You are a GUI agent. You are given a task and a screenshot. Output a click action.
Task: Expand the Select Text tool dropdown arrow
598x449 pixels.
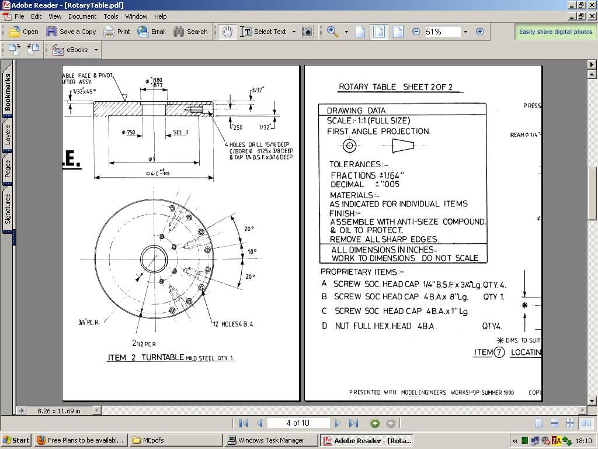294,32
